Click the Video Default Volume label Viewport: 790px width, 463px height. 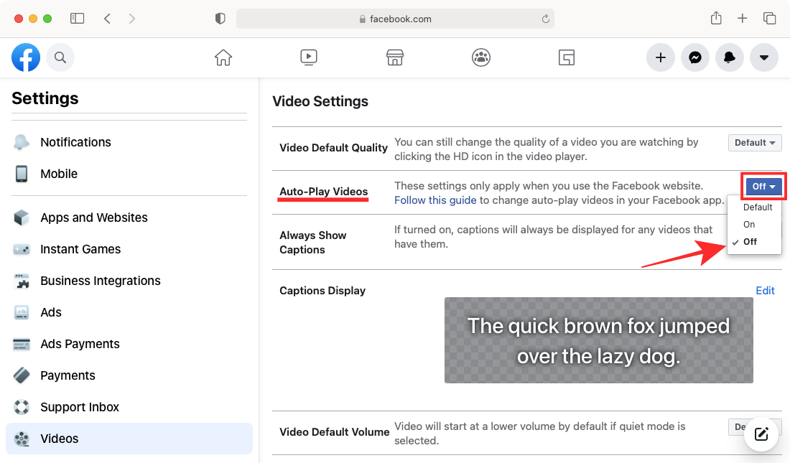[x=335, y=431]
